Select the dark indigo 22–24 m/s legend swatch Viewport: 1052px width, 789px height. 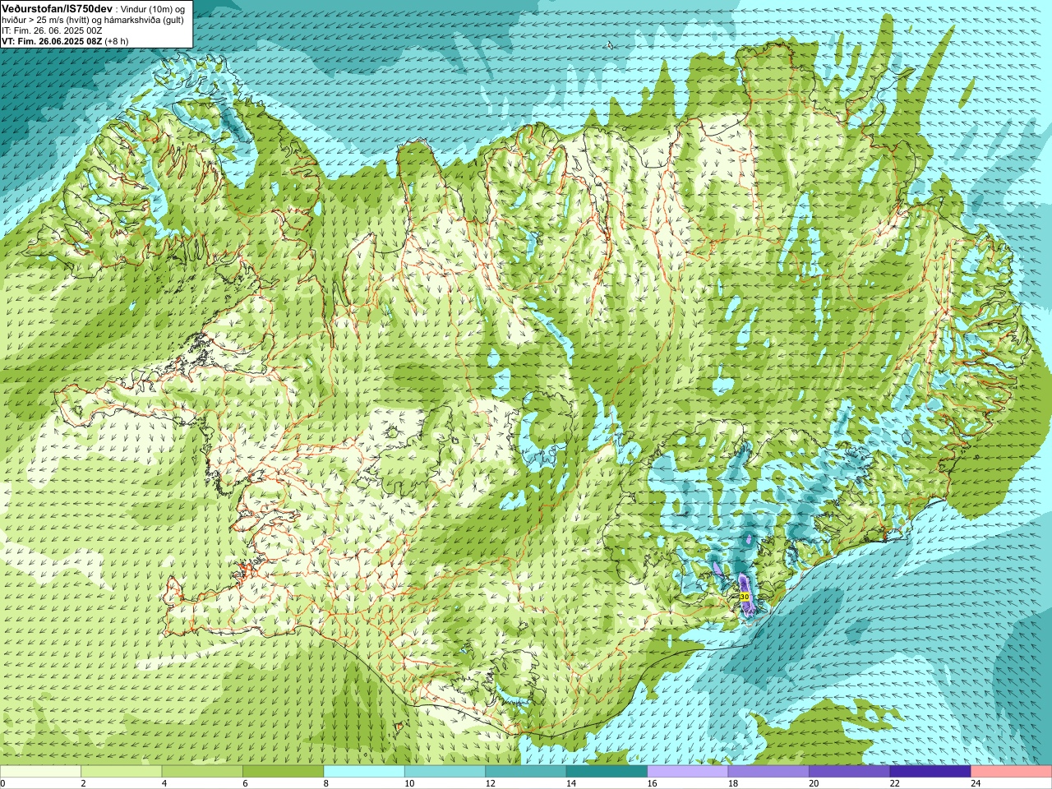click(930, 772)
